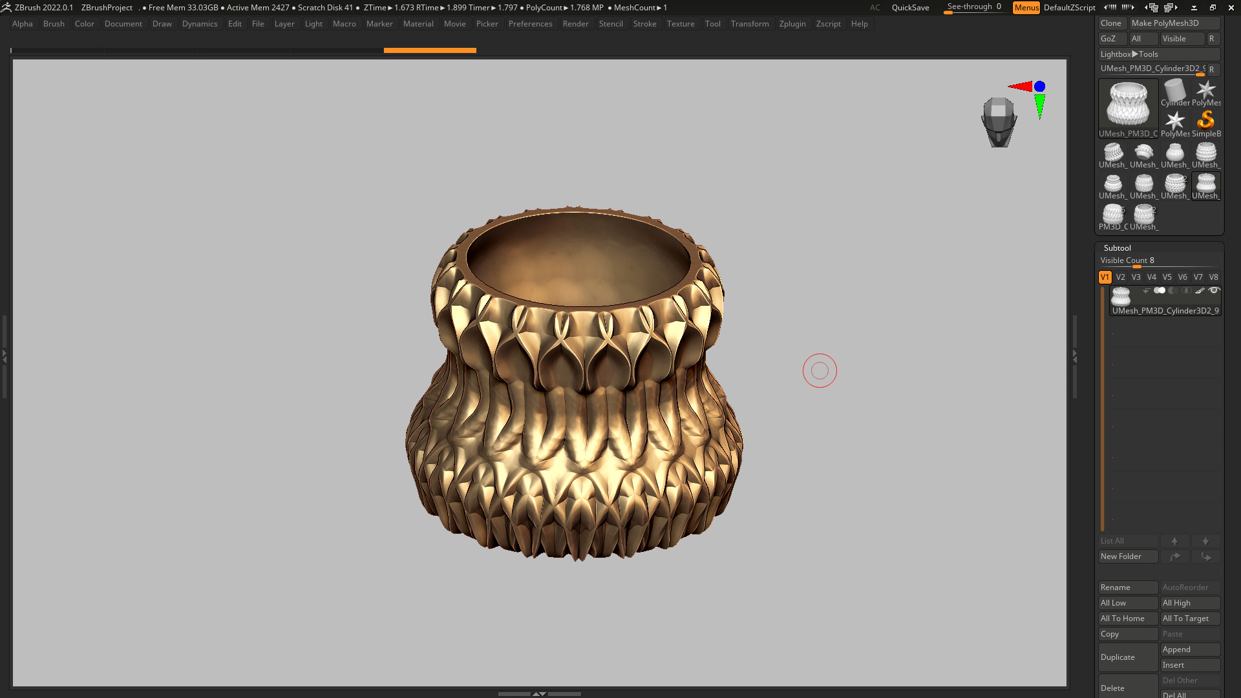Viewport: 1241px width, 698px height.
Task: Click the green Y axis cone
Action: click(1039, 106)
